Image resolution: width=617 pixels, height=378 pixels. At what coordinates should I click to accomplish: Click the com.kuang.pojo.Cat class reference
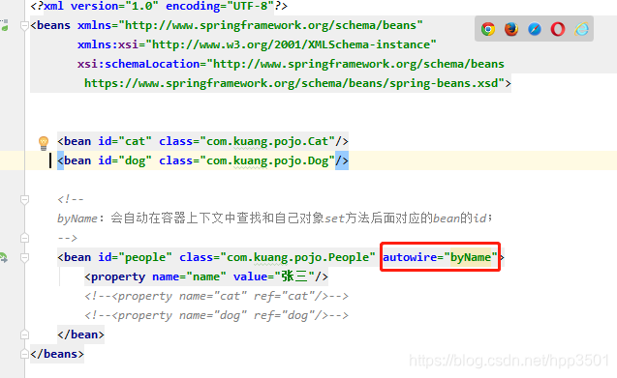pyautogui.click(x=267, y=141)
